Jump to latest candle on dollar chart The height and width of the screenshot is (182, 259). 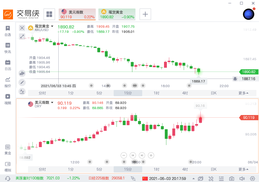click(x=142, y=155)
